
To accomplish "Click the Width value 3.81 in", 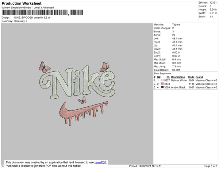I will click(x=214, y=13).
